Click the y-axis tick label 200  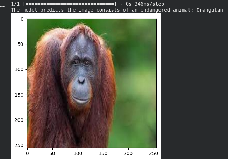tap(19, 120)
